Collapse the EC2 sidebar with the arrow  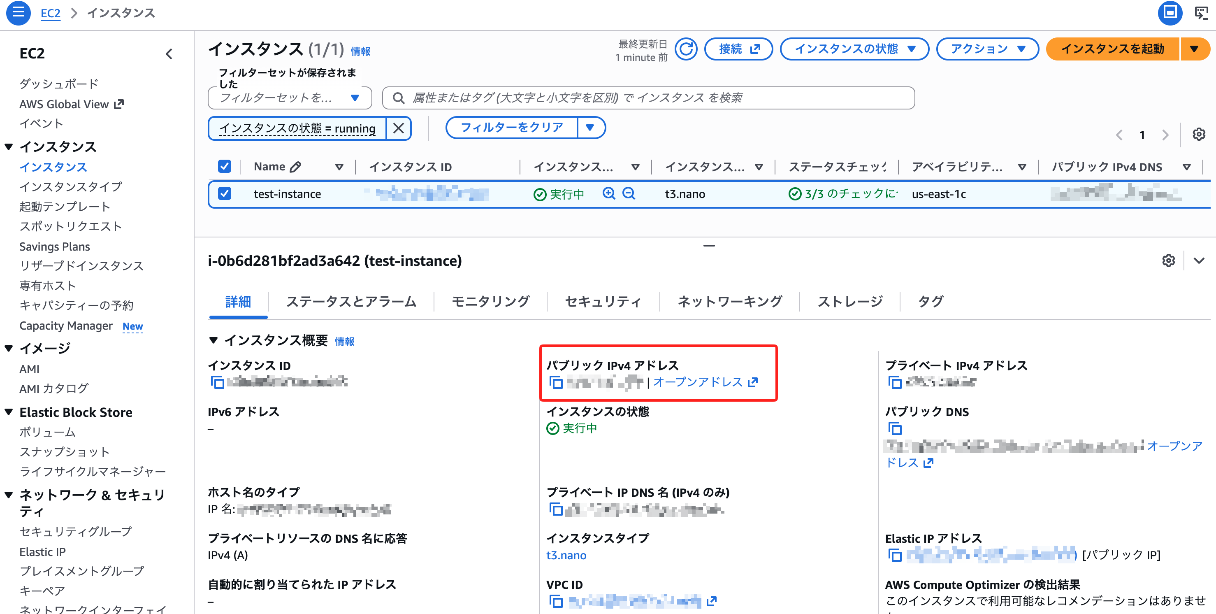click(x=169, y=54)
